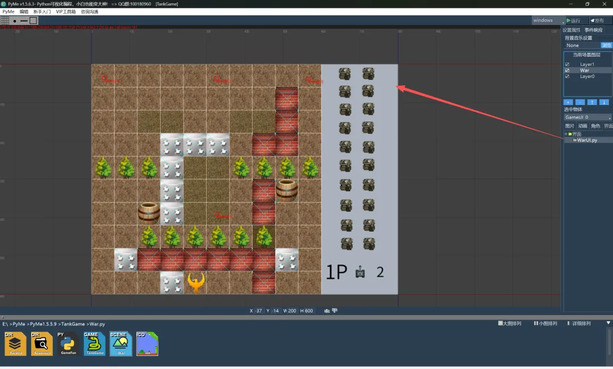The image size is (613, 369).
Task: Click the right alignment icon beside H 600
Action: [x=335, y=311]
